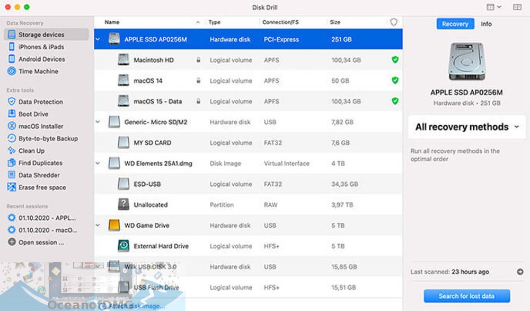Click lock icon beside Macintosh HD
The image size is (530, 311).
pos(198,60)
